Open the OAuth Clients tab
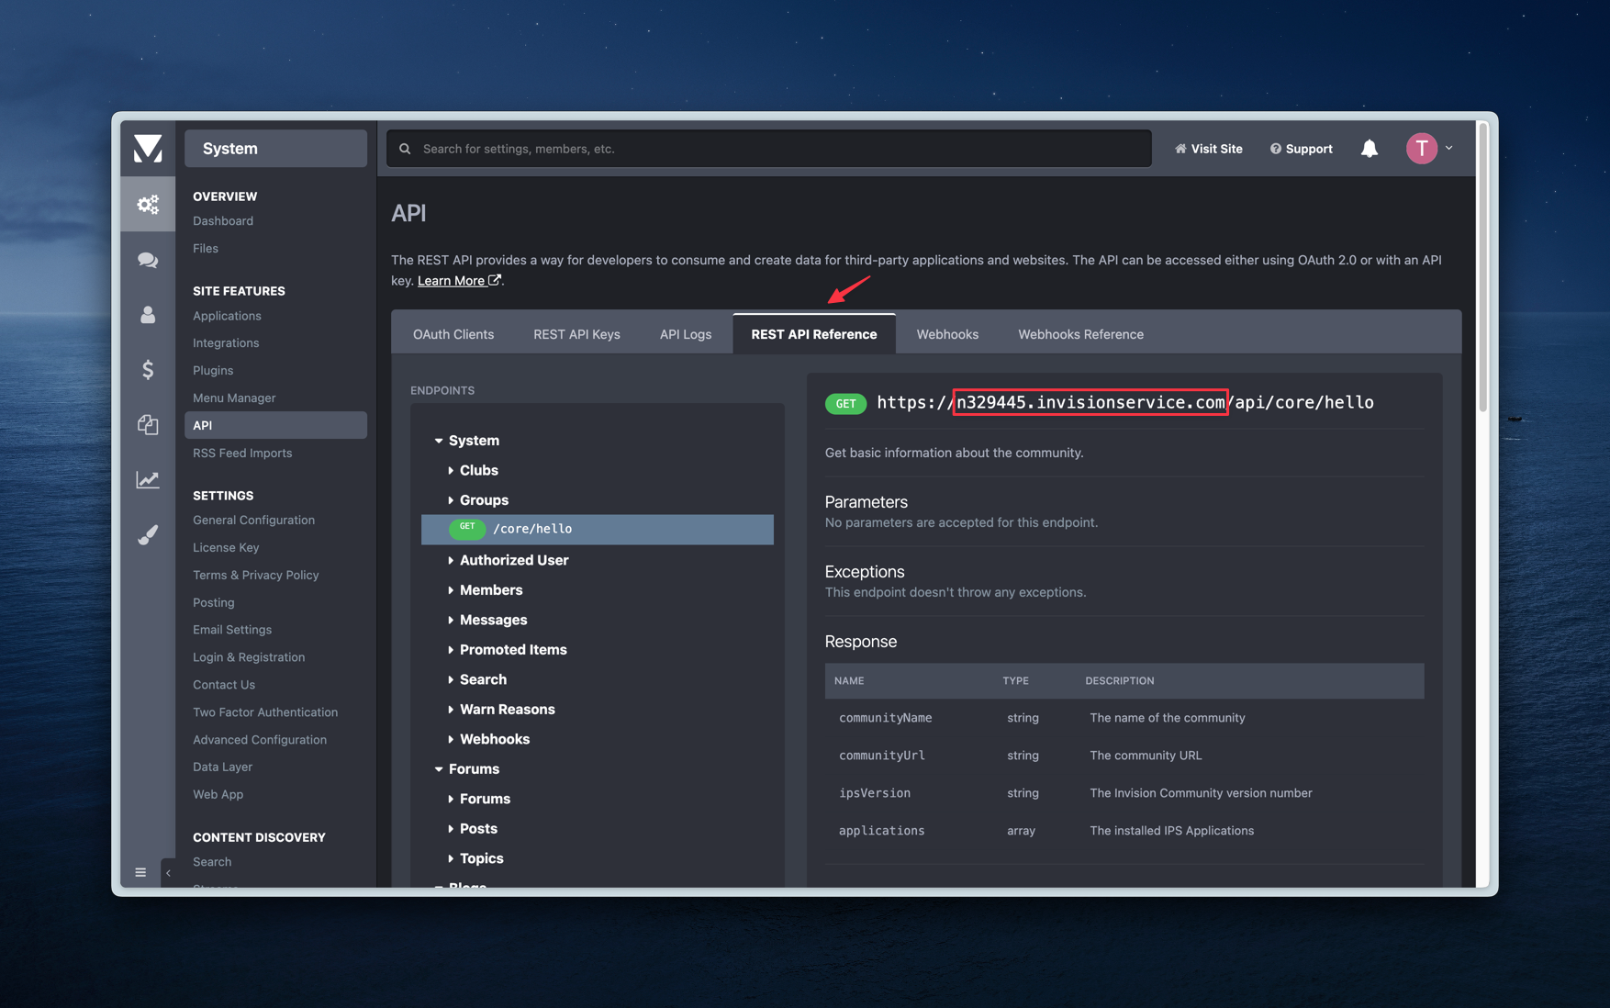Viewport: 1610px width, 1008px height. [453, 333]
